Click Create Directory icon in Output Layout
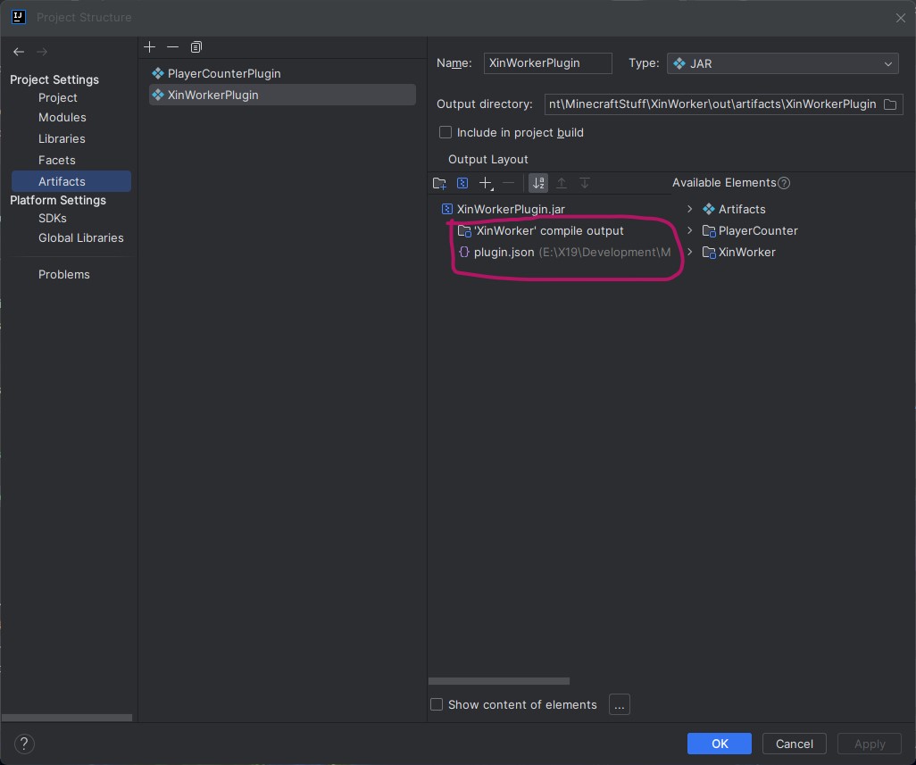 (439, 183)
